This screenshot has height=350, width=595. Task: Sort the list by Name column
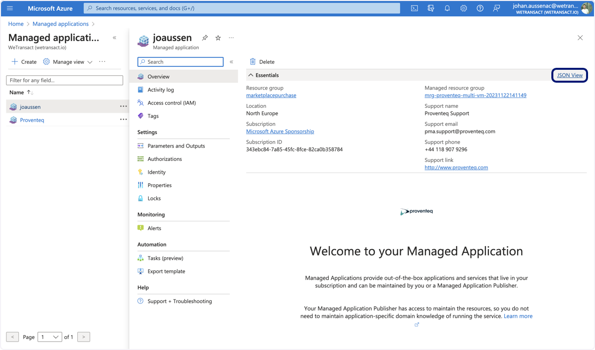tap(21, 93)
